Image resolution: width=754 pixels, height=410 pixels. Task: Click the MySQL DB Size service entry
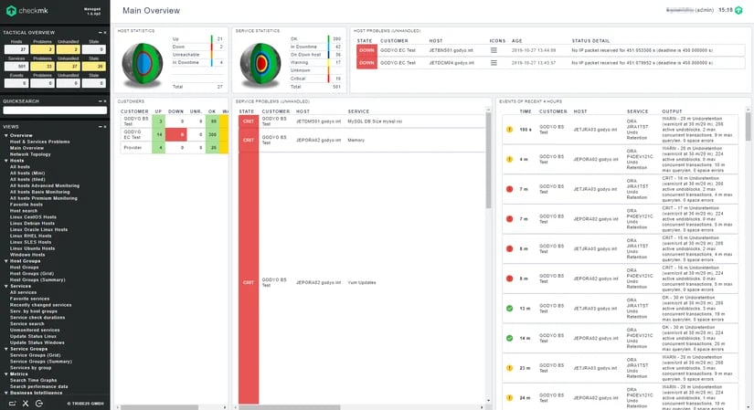pos(375,121)
